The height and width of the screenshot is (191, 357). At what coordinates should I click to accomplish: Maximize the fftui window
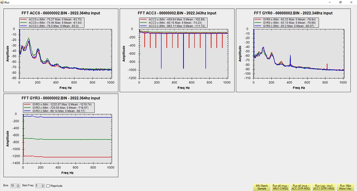(x=340, y=2)
